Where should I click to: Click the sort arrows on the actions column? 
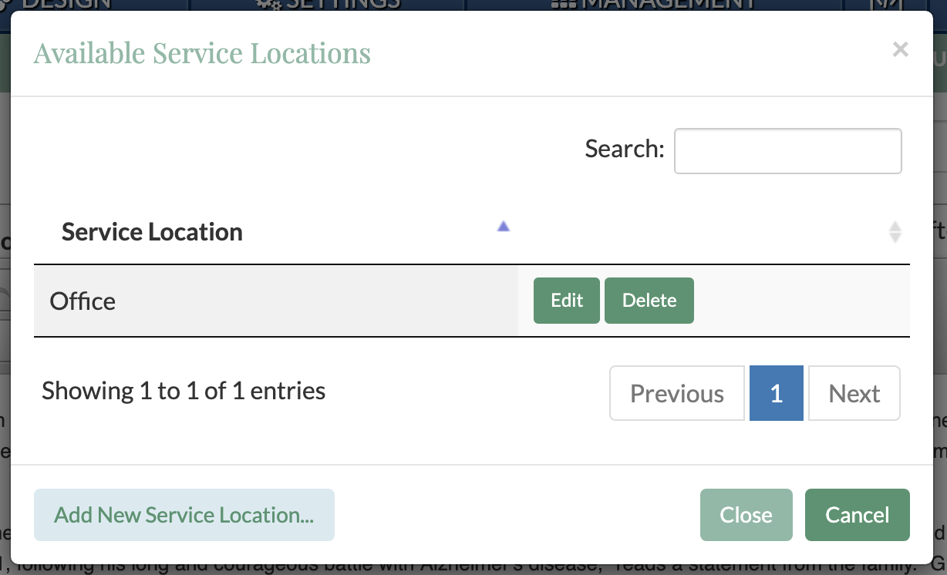[x=895, y=232]
